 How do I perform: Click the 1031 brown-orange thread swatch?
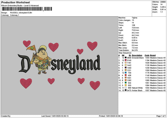coord(126,78)
